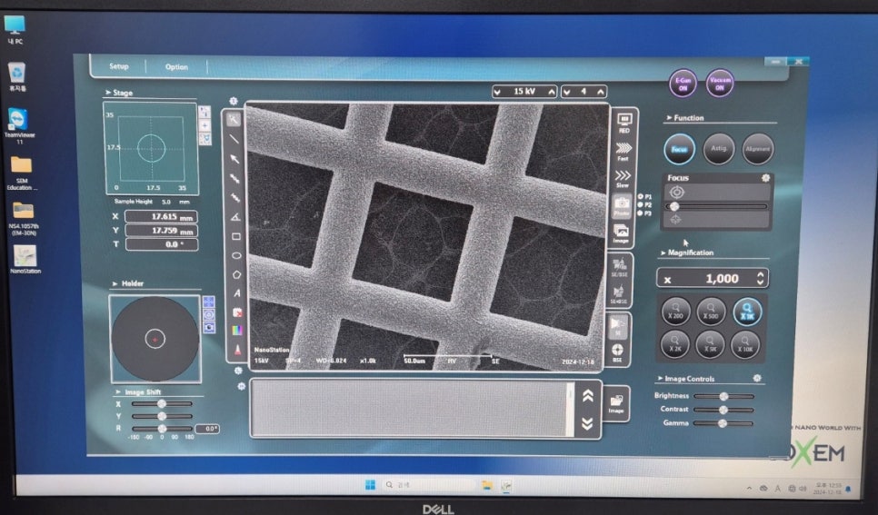This screenshot has width=878, height=515.
Task: Set magnification to X 200
Action: click(x=676, y=312)
